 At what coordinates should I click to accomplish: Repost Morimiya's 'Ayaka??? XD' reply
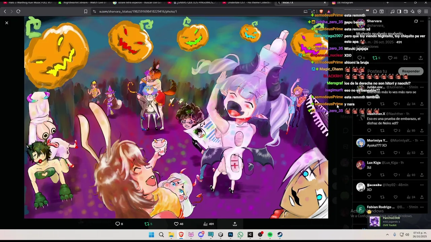click(x=382, y=153)
